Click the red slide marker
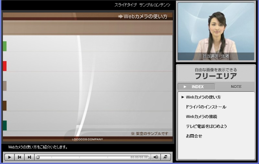This screenshot has height=164, width=259. point(5,66)
